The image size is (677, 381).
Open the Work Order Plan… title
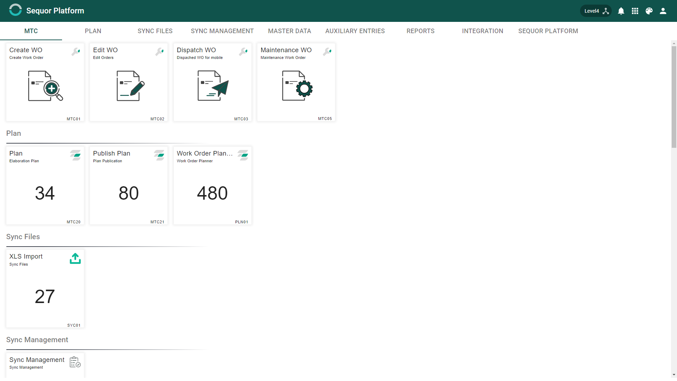click(x=205, y=153)
